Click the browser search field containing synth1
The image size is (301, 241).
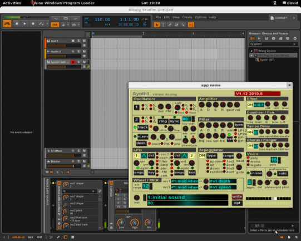273,44
